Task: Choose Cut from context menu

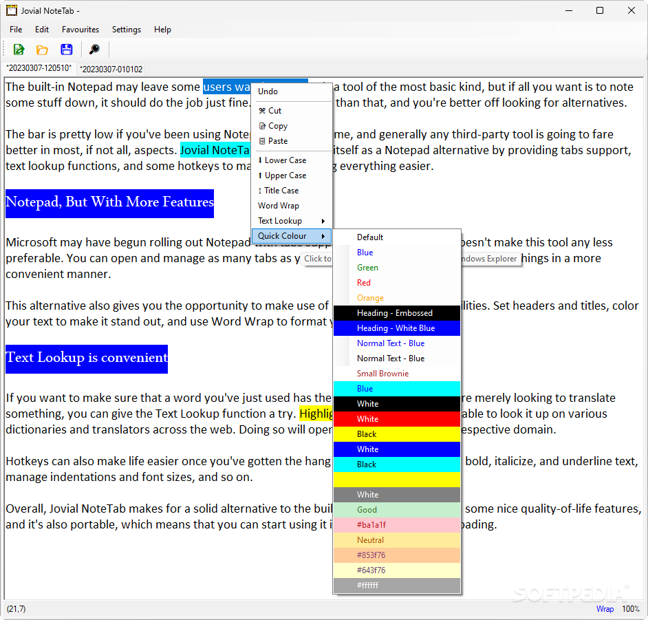Action: coord(292,111)
